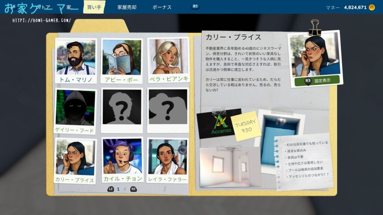
Task: Click the note 立地や広さは重視しない
Action: [x=305, y=163]
